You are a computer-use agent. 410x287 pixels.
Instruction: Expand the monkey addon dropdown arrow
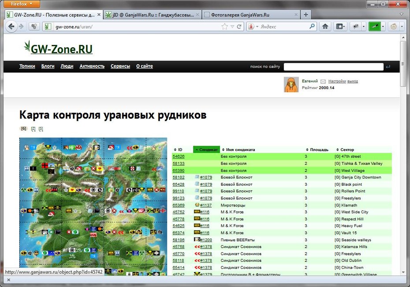click(x=402, y=26)
